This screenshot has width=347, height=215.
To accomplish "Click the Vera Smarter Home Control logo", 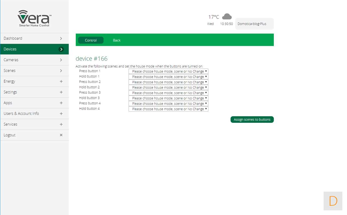I will coord(34,18).
